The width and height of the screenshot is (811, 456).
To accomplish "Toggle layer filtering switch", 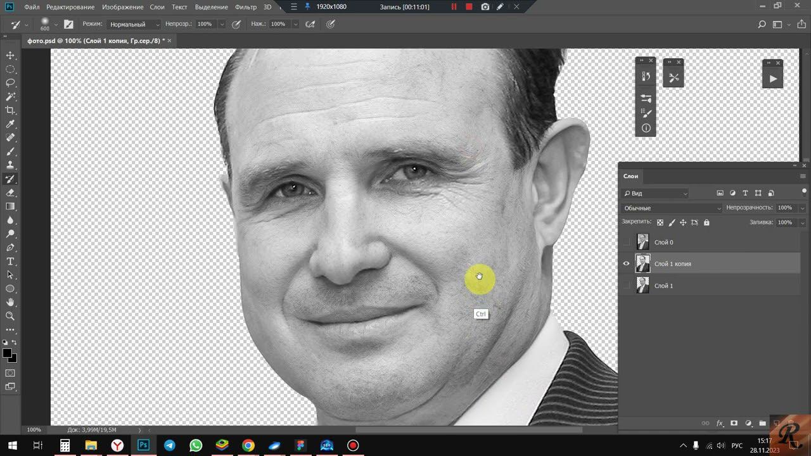I will [x=804, y=191].
